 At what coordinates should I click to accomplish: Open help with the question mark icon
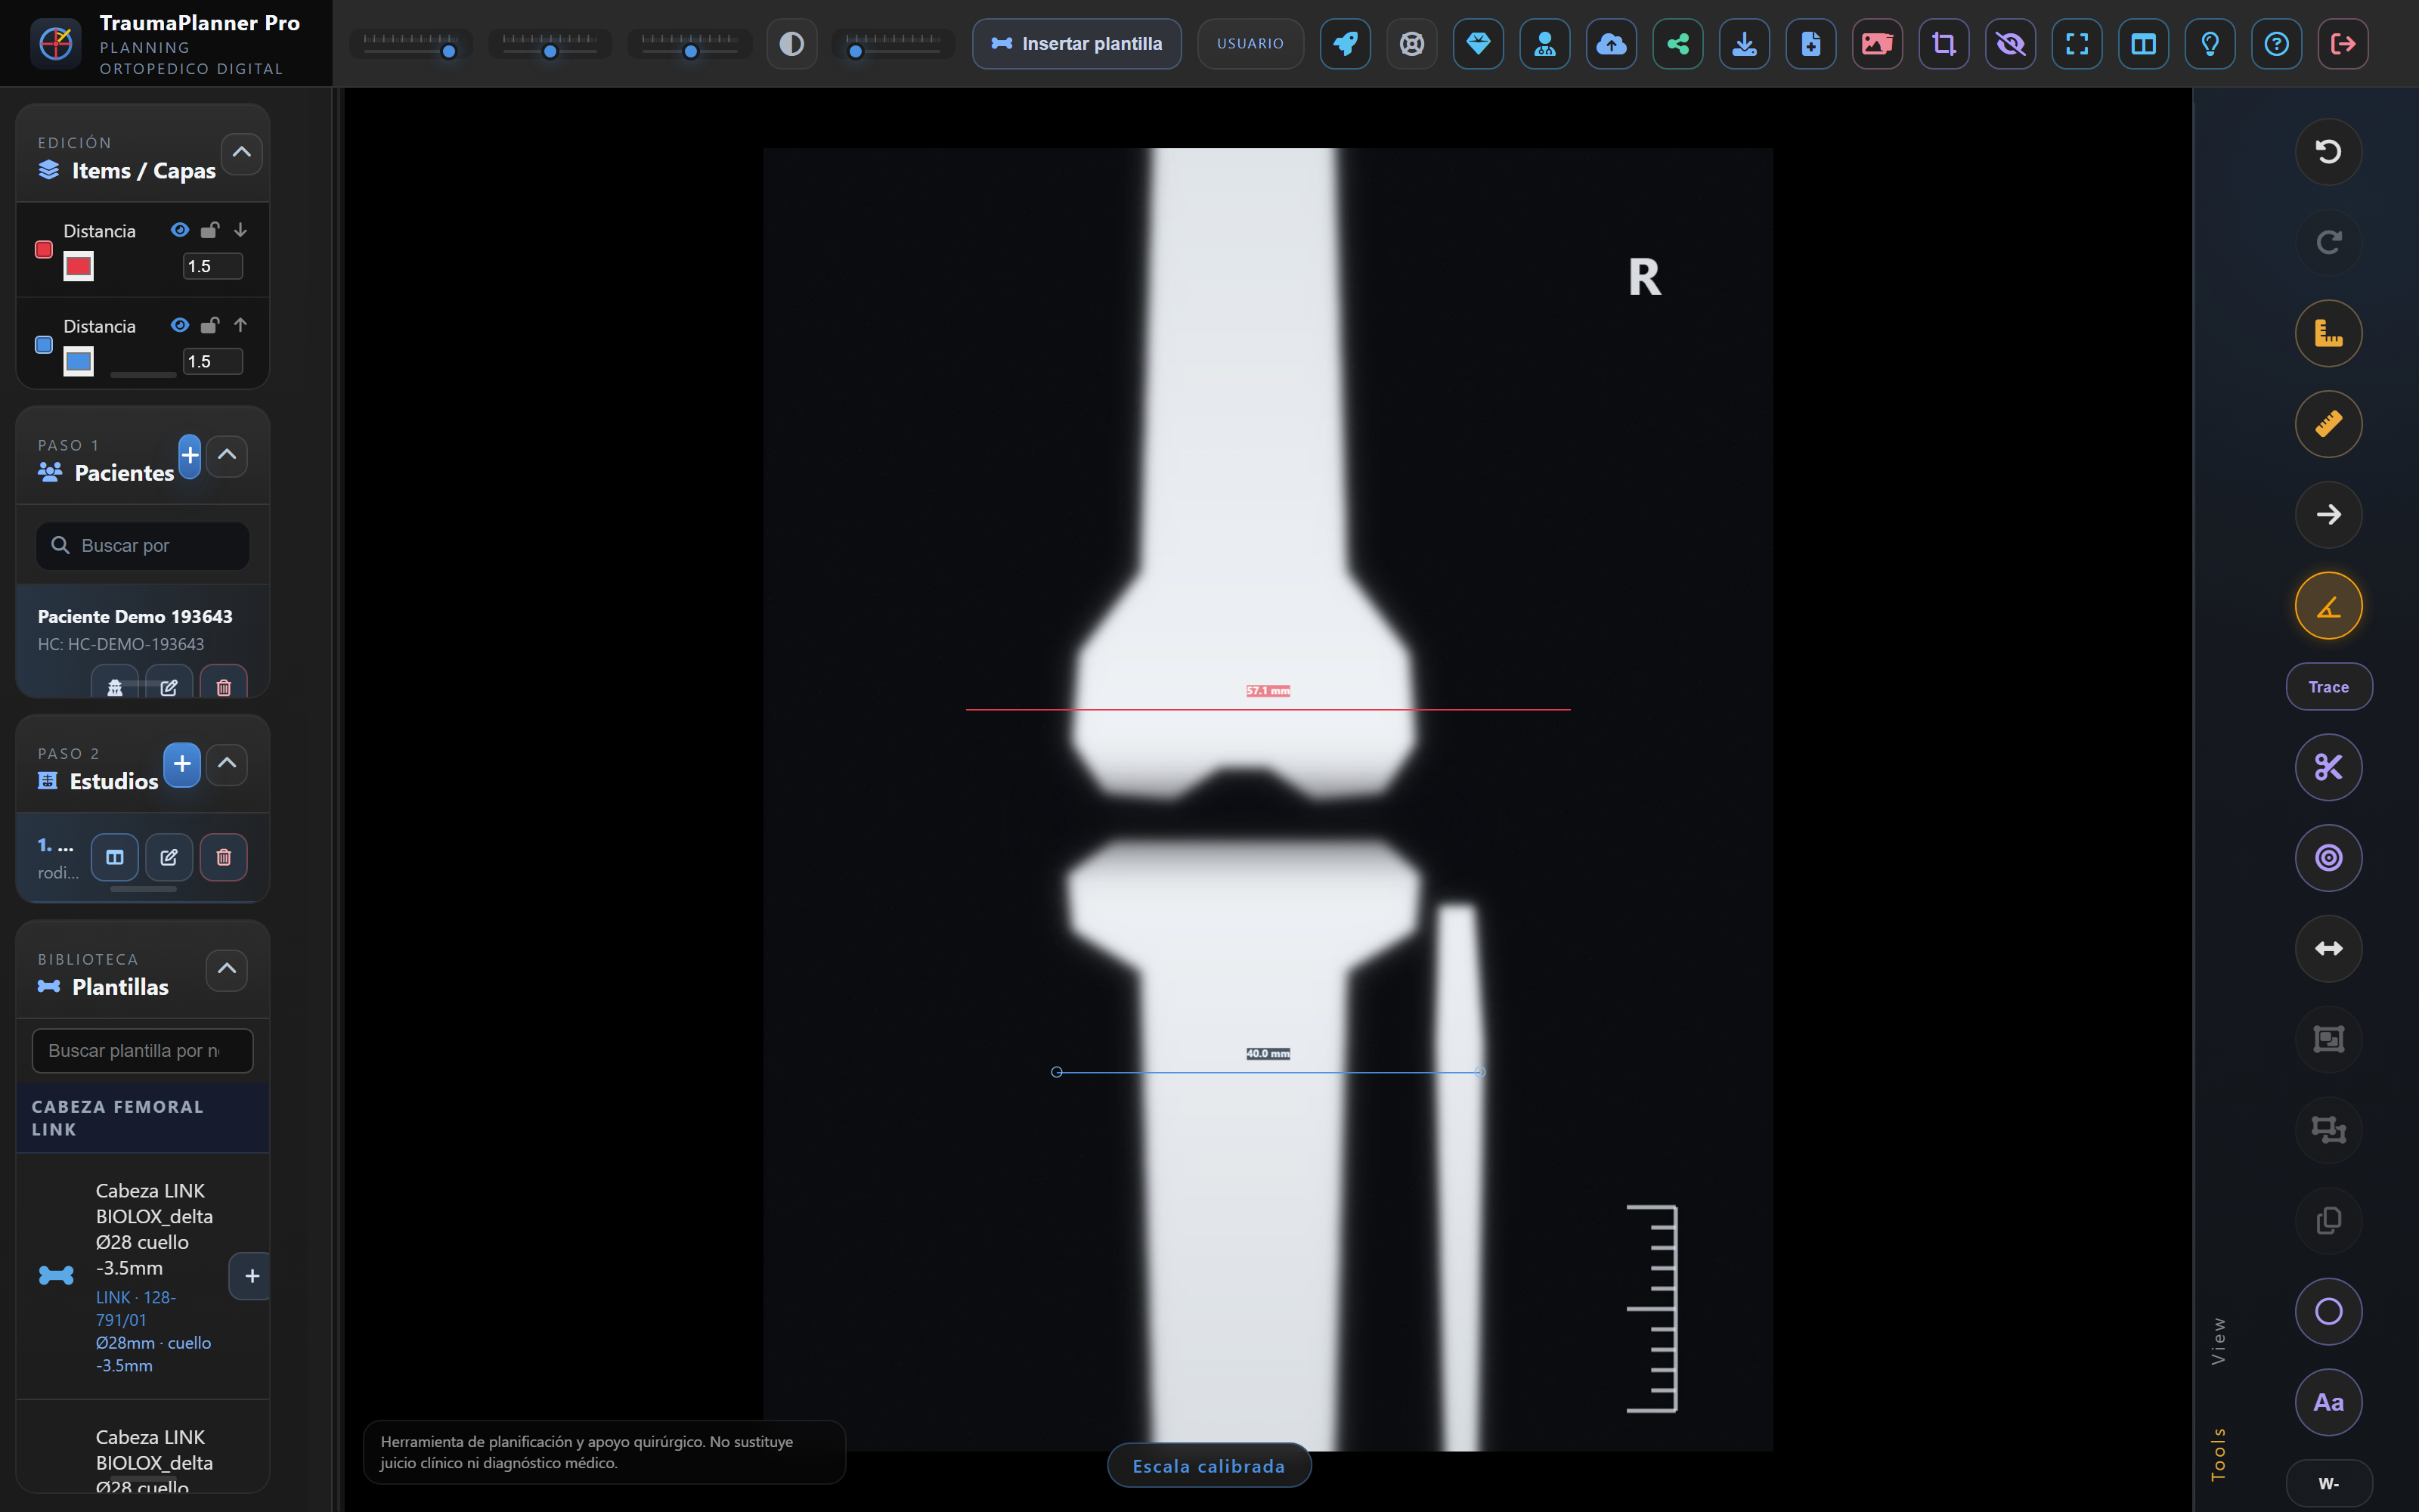click(x=2276, y=44)
